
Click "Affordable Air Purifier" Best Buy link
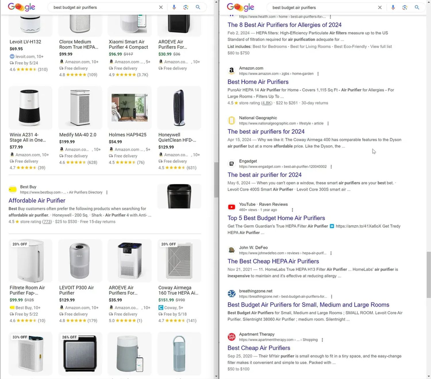[37, 201]
